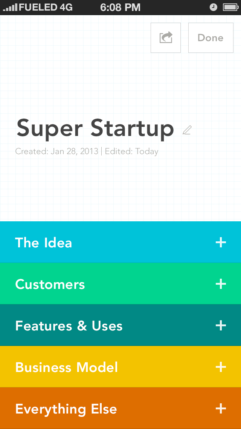Tap the battery icon in status bar

pos(230,8)
